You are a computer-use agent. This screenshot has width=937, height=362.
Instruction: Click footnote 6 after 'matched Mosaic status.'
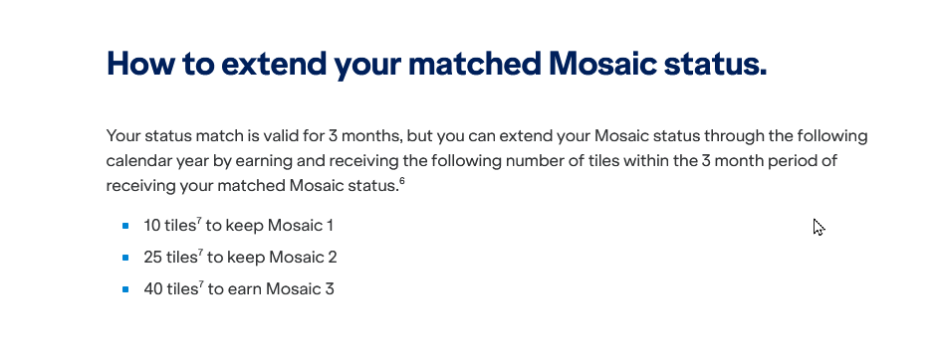click(x=402, y=181)
